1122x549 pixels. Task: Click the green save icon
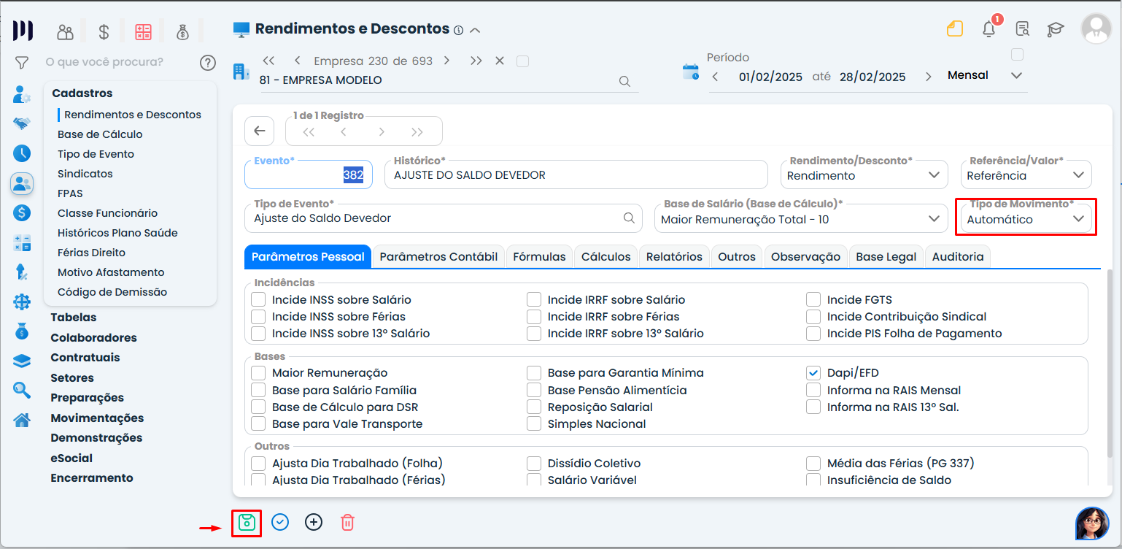(247, 523)
